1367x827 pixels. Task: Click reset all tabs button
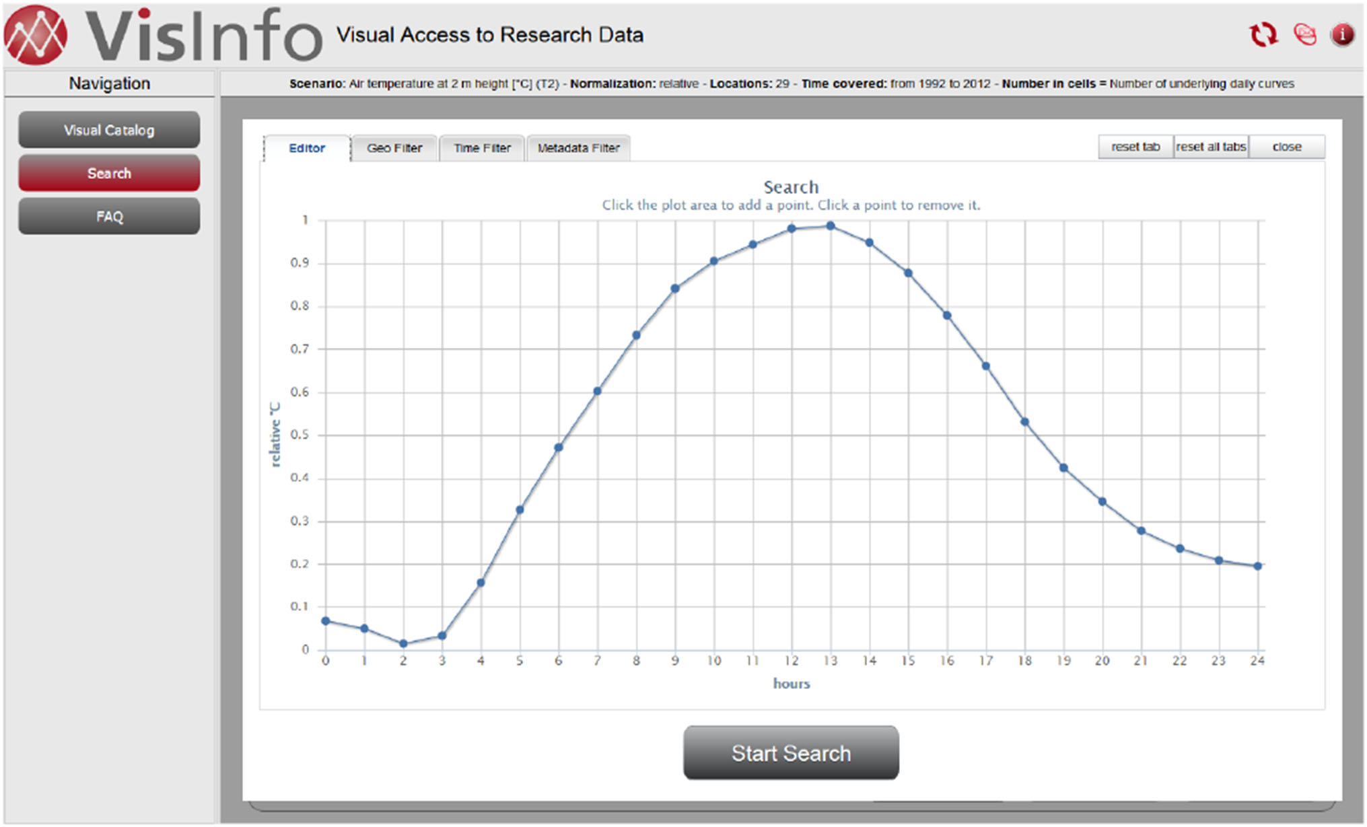click(x=1211, y=147)
